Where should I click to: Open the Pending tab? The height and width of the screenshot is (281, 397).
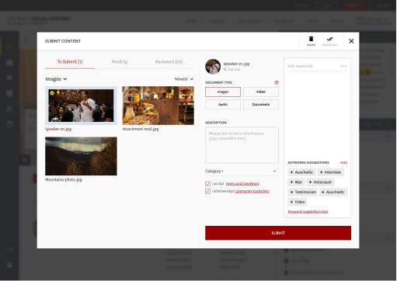pyautogui.click(x=120, y=62)
